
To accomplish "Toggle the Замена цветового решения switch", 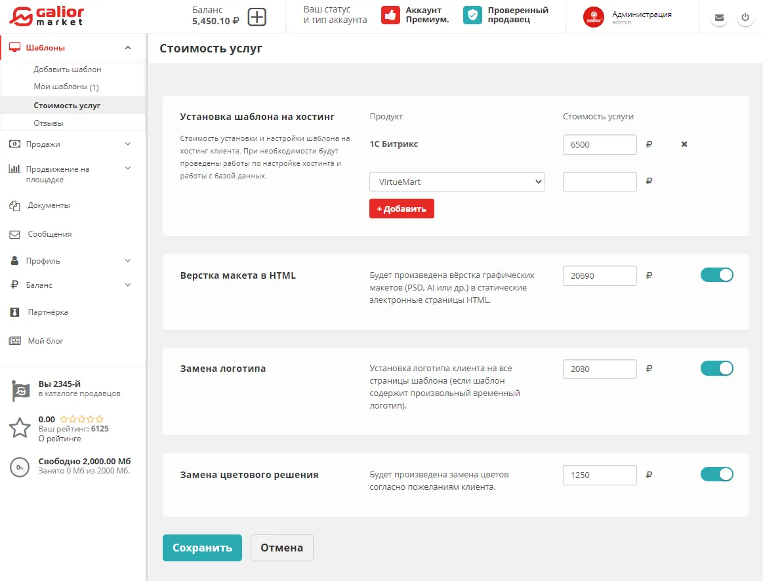I will (716, 474).
